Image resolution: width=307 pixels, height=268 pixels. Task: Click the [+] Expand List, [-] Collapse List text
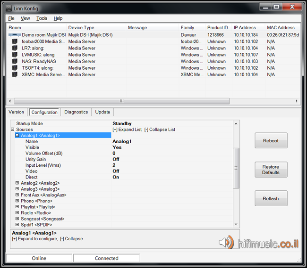(x=144, y=130)
